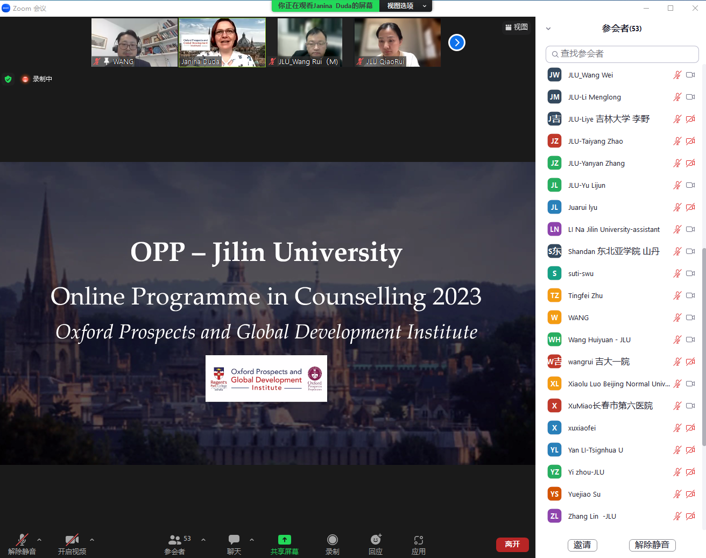
Task: Select participant JLU-Li Menglong name
Action: 594,97
